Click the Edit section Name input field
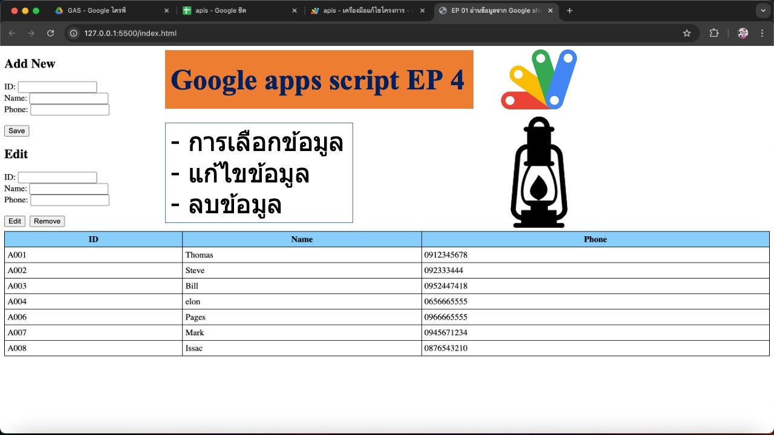774x435 pixels. 69,189
